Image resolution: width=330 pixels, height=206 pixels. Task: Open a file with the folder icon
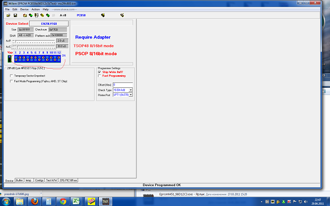click(x=8, y=15)
